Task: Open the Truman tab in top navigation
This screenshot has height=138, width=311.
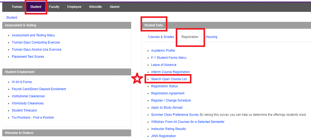Action: click(17, 7)
